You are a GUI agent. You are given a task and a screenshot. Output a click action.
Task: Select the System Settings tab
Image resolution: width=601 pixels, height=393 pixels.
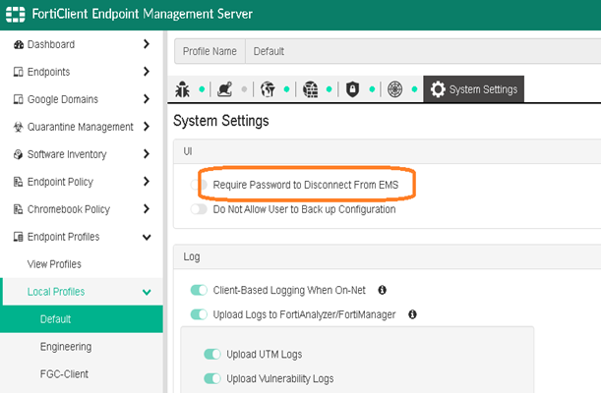473,89
